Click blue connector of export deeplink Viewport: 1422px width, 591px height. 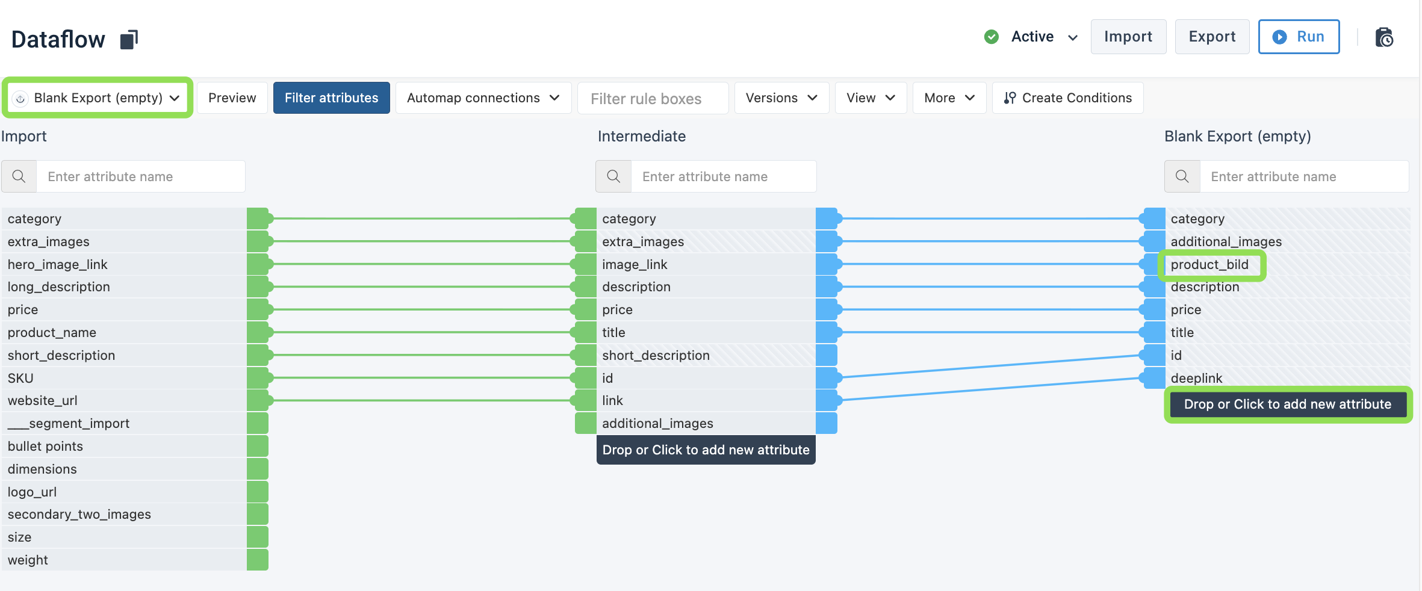coord(1153,378)
